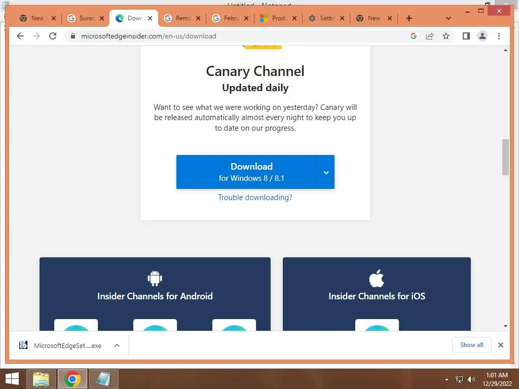Expand the Download button platform dropdown
Image resolution: width=519 pixels, height=389 pixels.
click(x=326, y=172)
